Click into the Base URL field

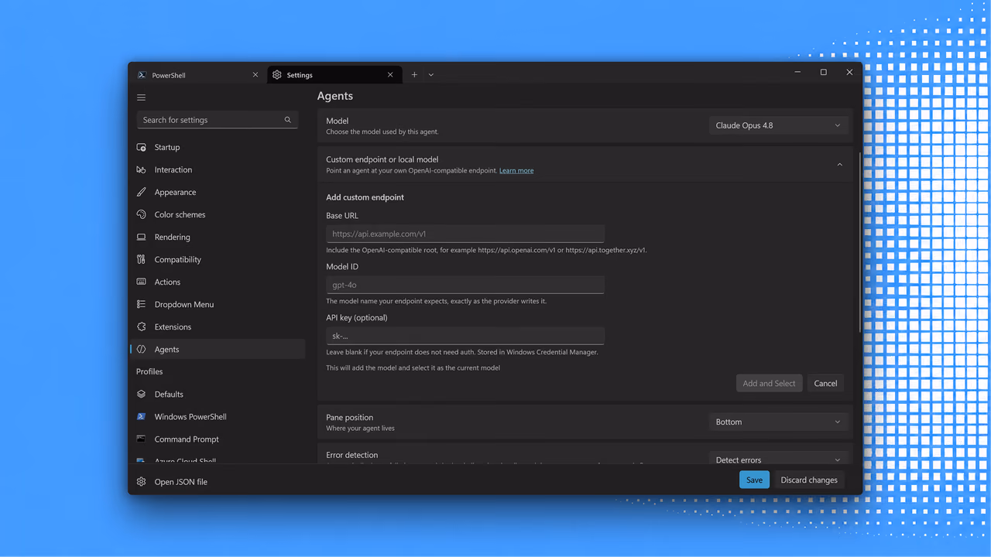tap(465, 234)
